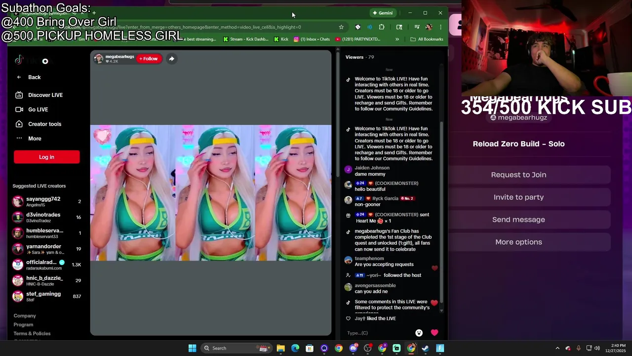Click the chat Type input field
Screen dimensions: 632x356
click(x=378, y=333)
